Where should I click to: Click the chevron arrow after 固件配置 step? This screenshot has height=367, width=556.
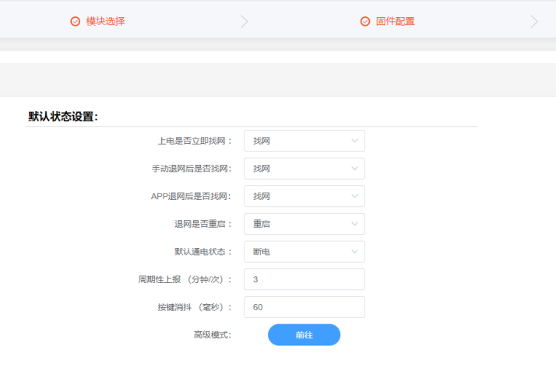point(534,22)
